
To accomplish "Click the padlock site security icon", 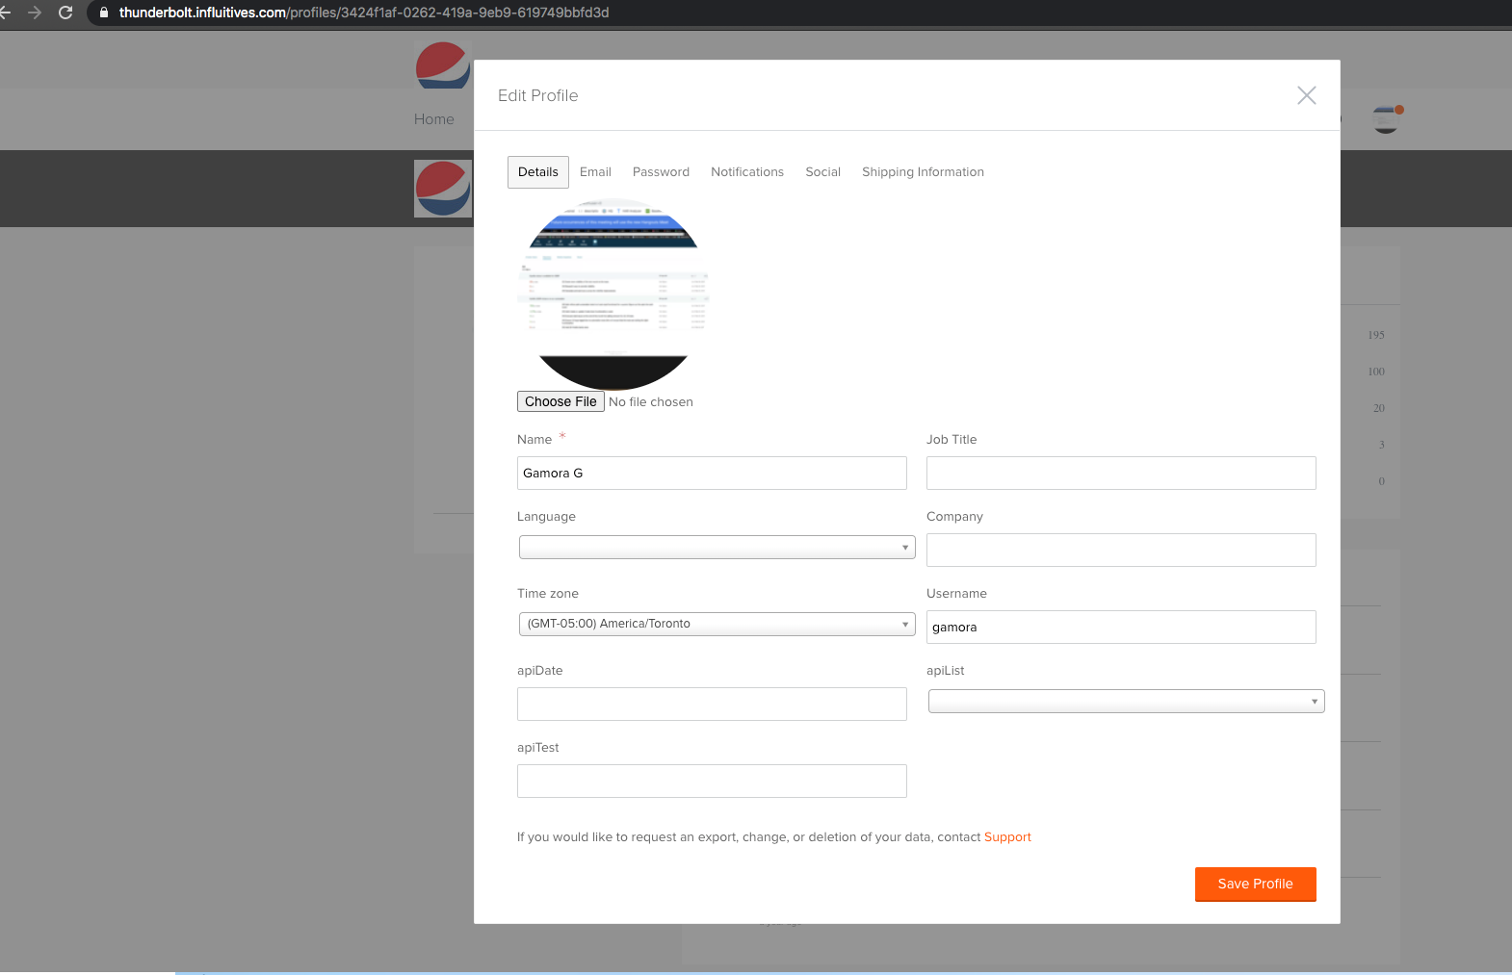I will coord(104,13).
